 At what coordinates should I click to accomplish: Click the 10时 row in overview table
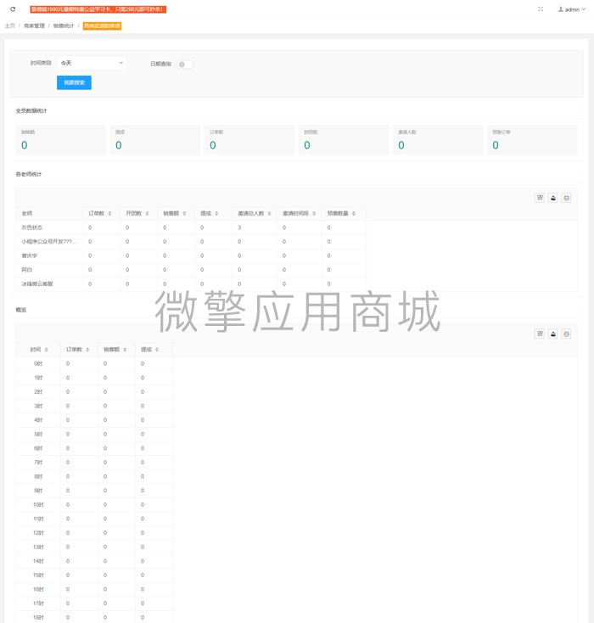94,505
